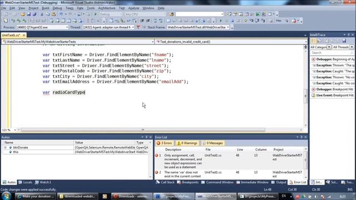
Task: Cut selection with the scissors icon
Action: [42, 14]
